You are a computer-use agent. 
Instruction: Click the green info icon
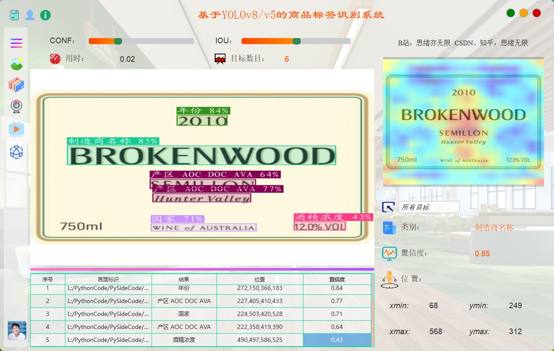[45, 15]
